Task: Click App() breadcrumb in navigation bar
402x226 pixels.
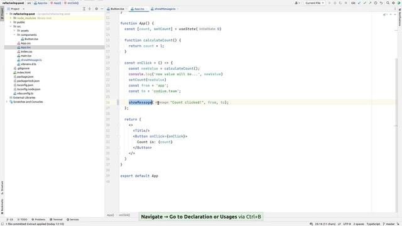Action: [x=56, y=3]
